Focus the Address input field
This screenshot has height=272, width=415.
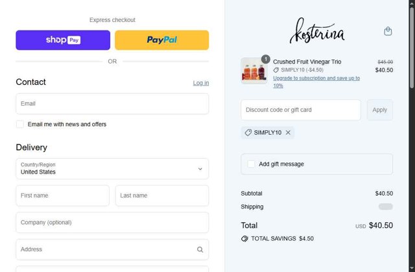coord(112,249)
